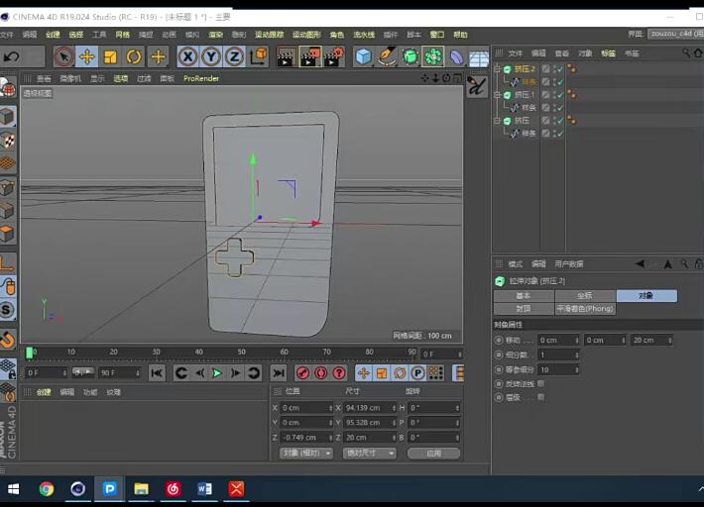The height and width of the screenshot is (507, 704).
Task: Toggle the X-axis lock
Action: click(187, 56)
